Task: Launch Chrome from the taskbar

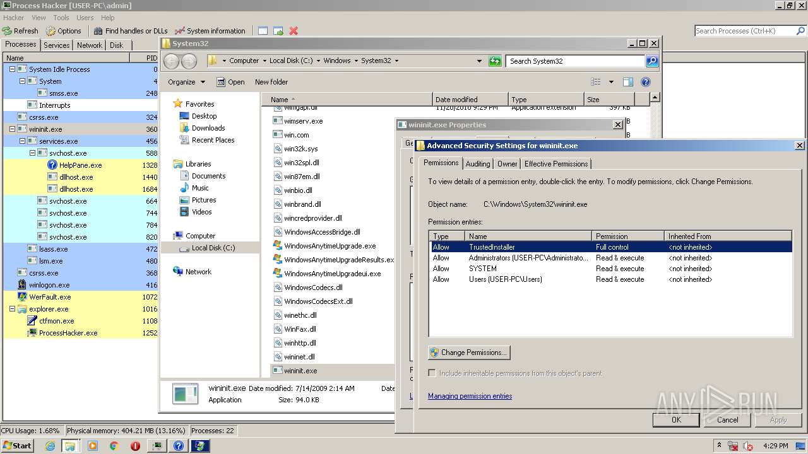Action: click(114, 446)
